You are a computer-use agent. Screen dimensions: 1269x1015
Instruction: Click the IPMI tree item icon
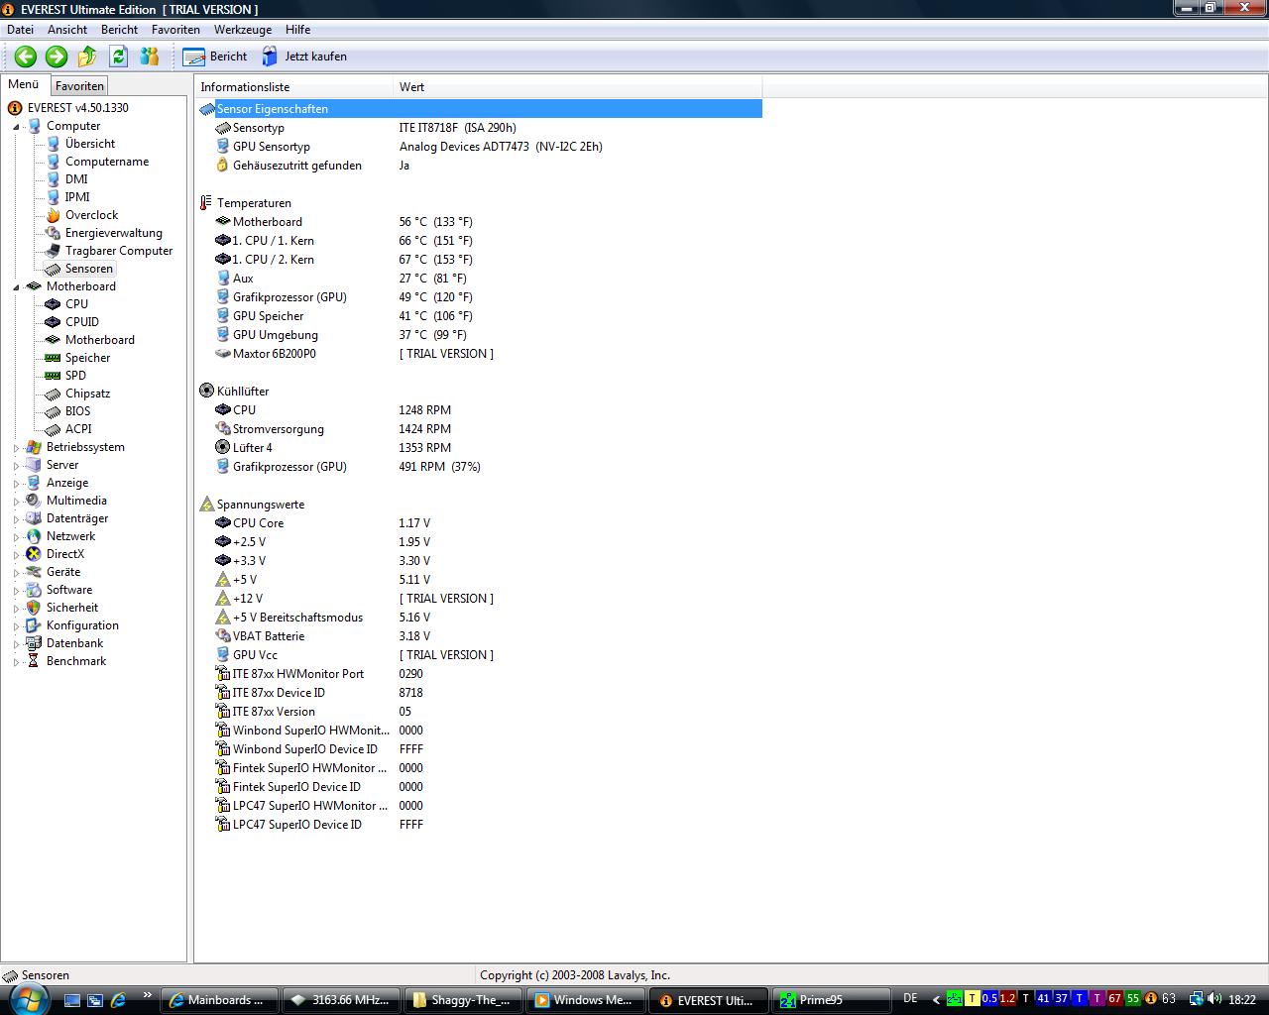tap(53, 197)
